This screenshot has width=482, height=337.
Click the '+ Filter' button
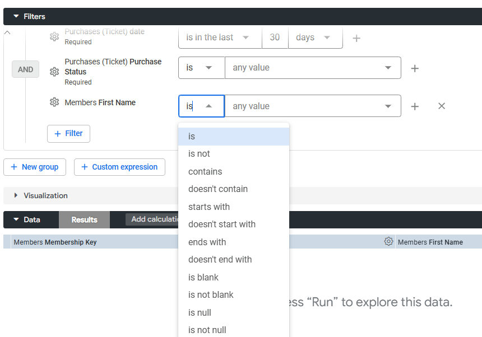(x=68, y=133)
